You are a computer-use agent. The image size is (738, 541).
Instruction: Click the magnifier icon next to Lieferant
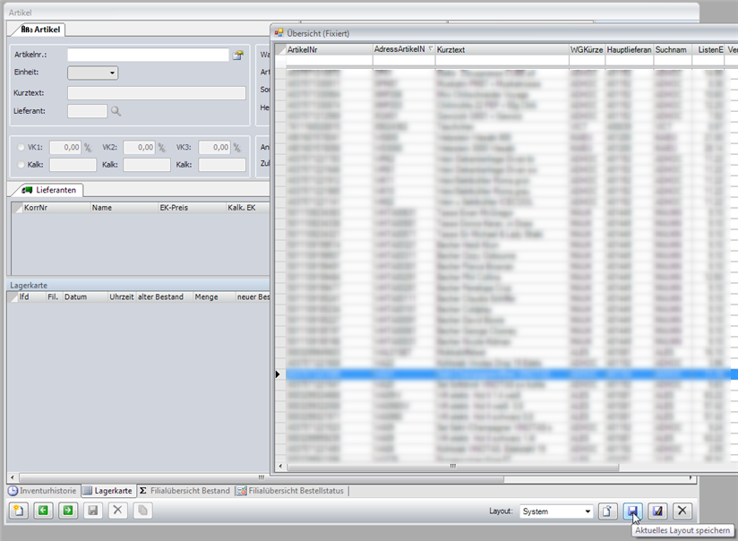[116, 111]
